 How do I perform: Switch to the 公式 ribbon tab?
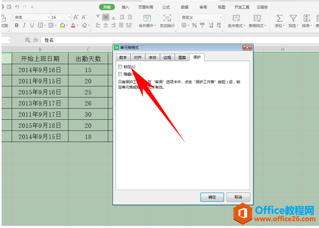(x=166, y=7)
